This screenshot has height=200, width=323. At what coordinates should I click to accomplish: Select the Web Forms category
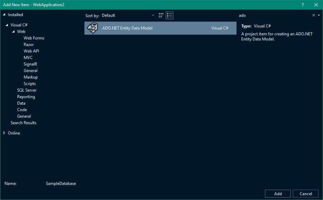pos(34,38)
